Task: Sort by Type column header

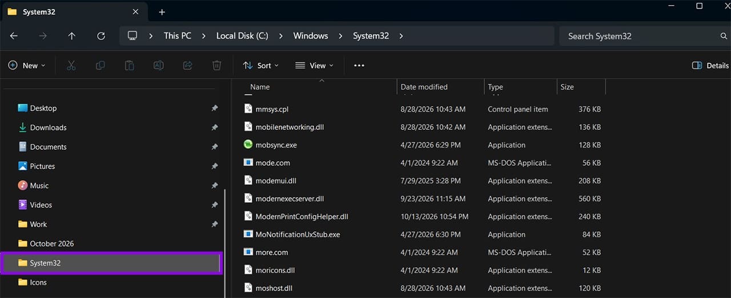Action: [495, 87]
